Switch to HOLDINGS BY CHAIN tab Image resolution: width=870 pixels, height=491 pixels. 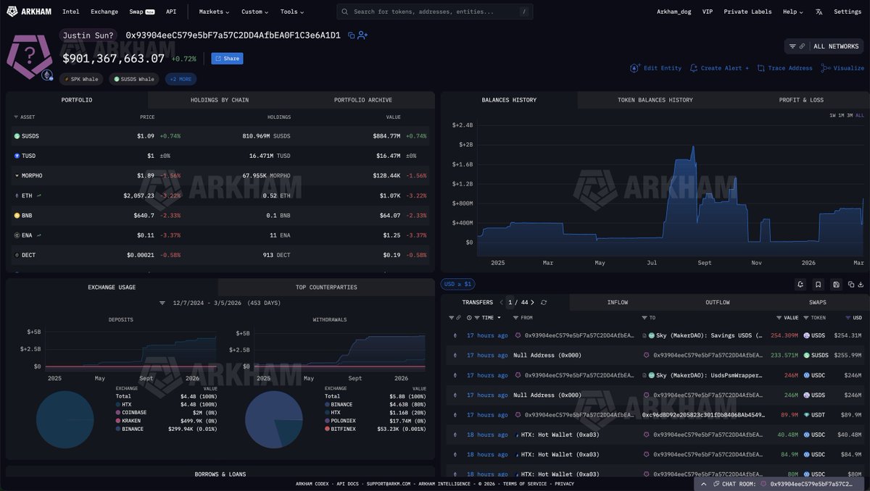point(220,100)
